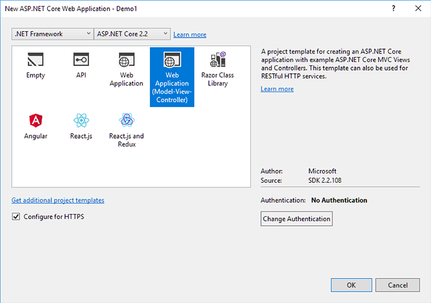Click the dialog help question mark
Viewport: 431px width, 303px height.
[393, 8]
